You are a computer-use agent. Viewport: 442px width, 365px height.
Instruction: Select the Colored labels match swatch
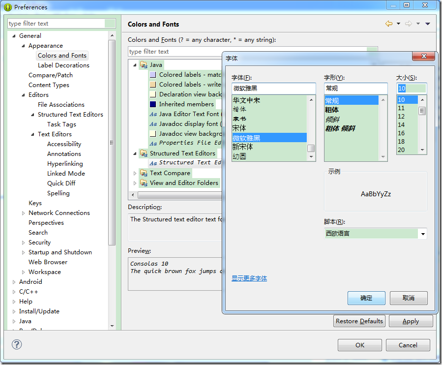pyautogui.click(x=153, y=75)
